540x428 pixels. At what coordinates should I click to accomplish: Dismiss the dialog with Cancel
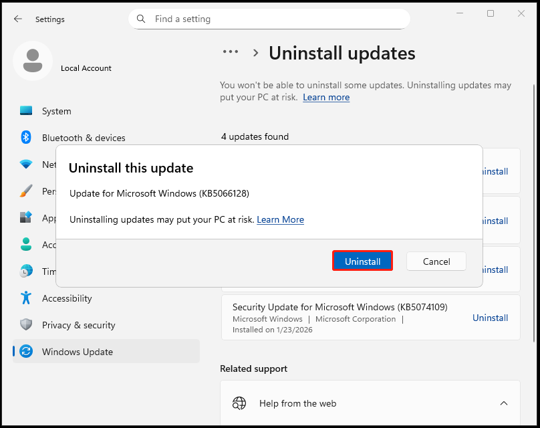(x=436, y=261)
